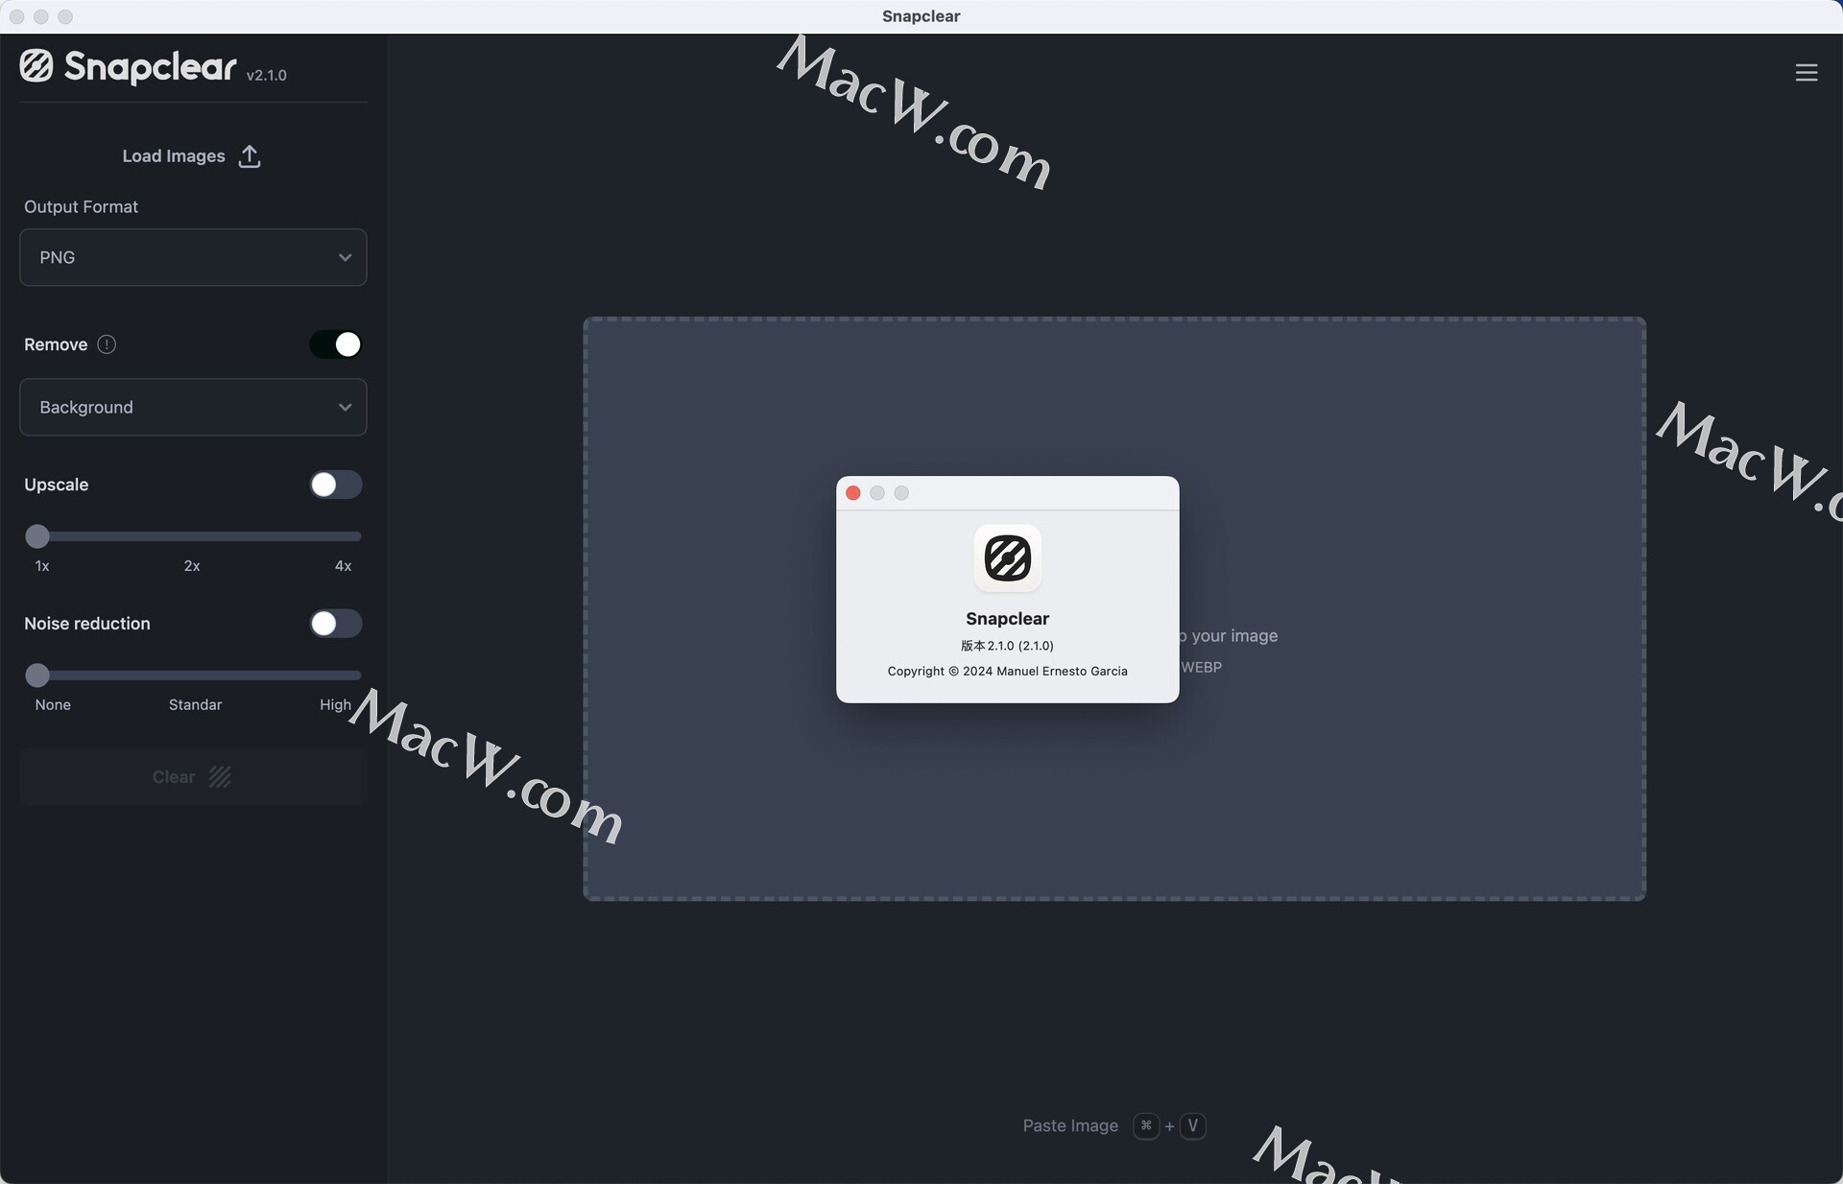Click the striped icon on Clear button
The height and width of the screenshot is (1184, 1843).
[x=220, y=777]
